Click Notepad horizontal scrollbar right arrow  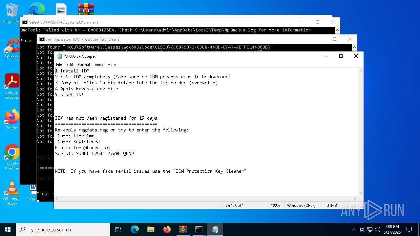point(355,199)
